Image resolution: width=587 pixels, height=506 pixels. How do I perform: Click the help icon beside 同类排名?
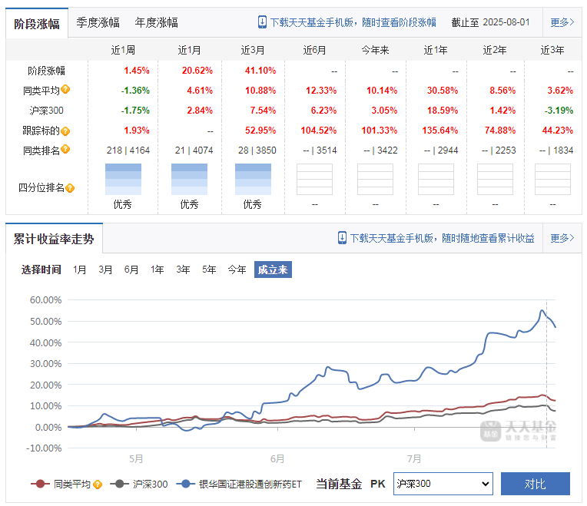65,149
